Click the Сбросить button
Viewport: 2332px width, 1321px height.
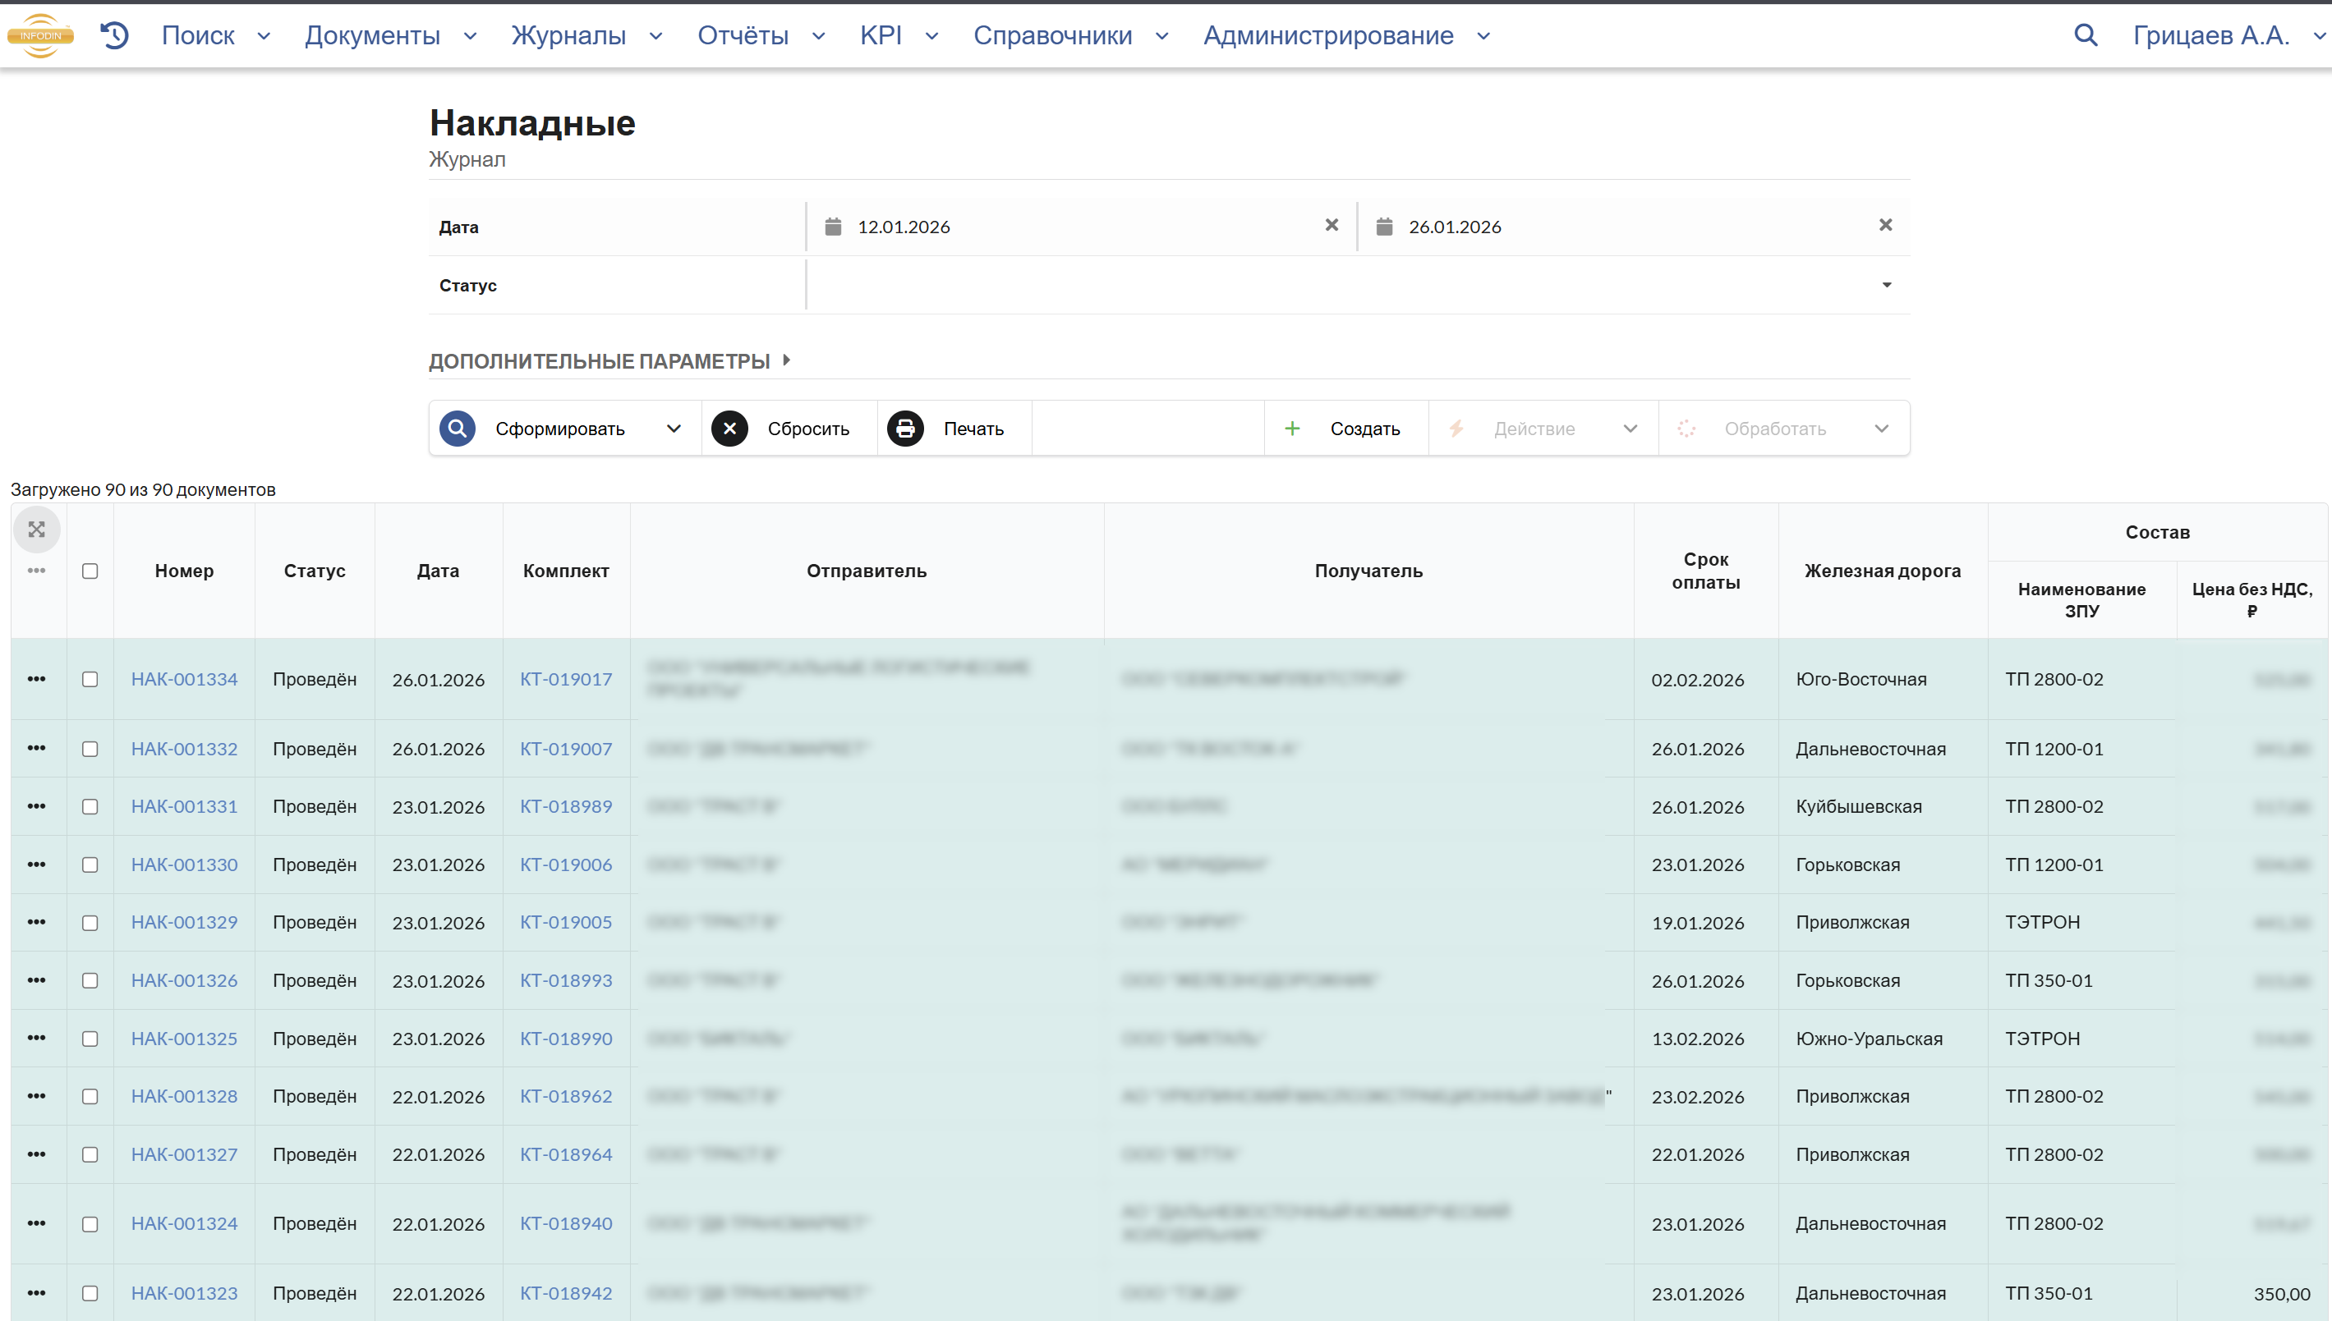point(789,429)
